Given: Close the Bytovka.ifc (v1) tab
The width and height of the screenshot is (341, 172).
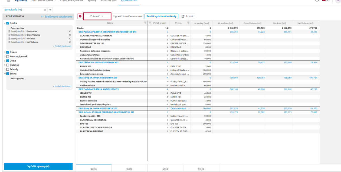Looking at the screenshot, I should tap(45, 10).
